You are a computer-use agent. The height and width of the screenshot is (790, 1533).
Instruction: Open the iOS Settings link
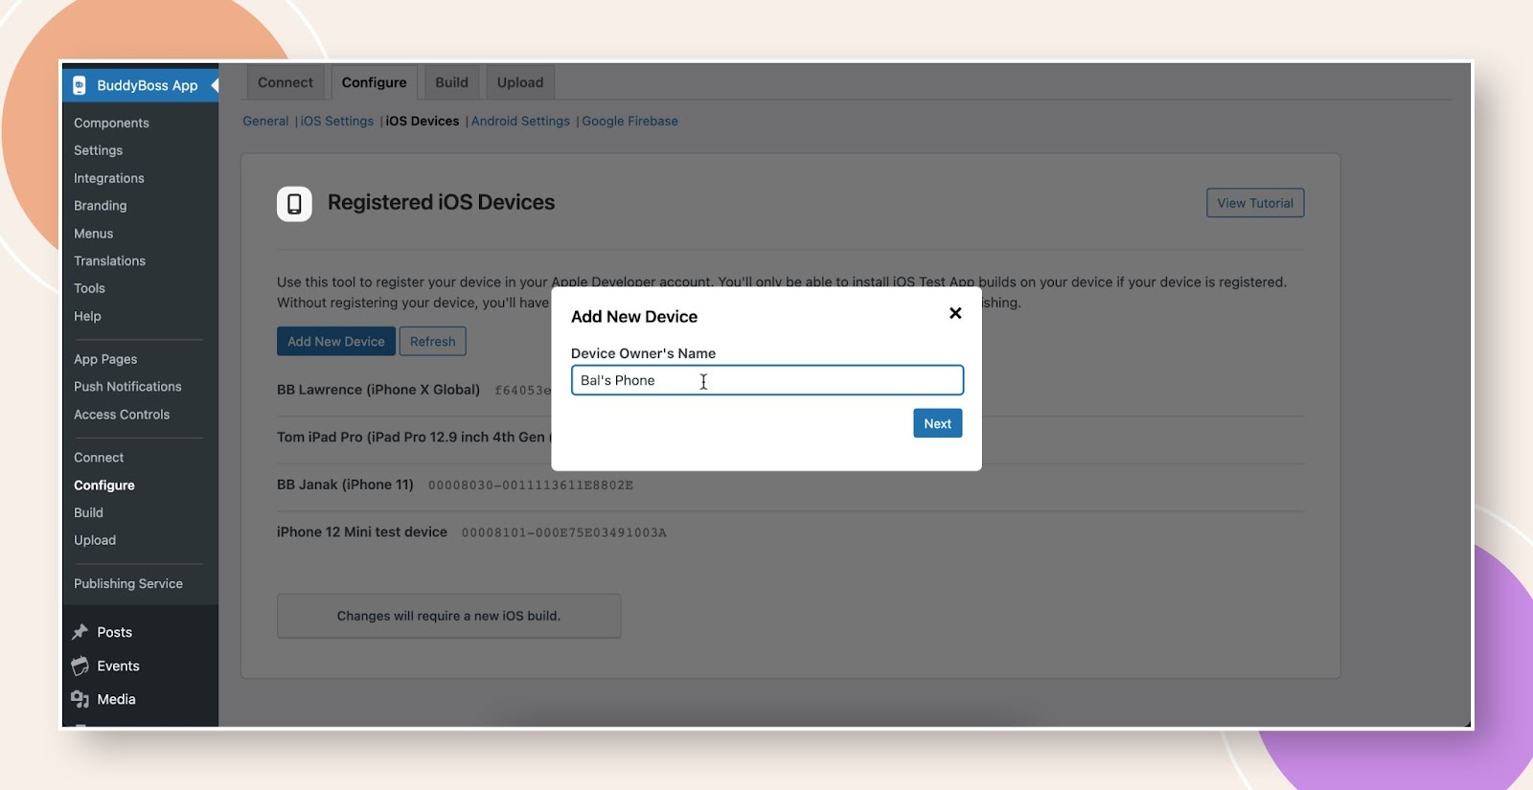337,121
